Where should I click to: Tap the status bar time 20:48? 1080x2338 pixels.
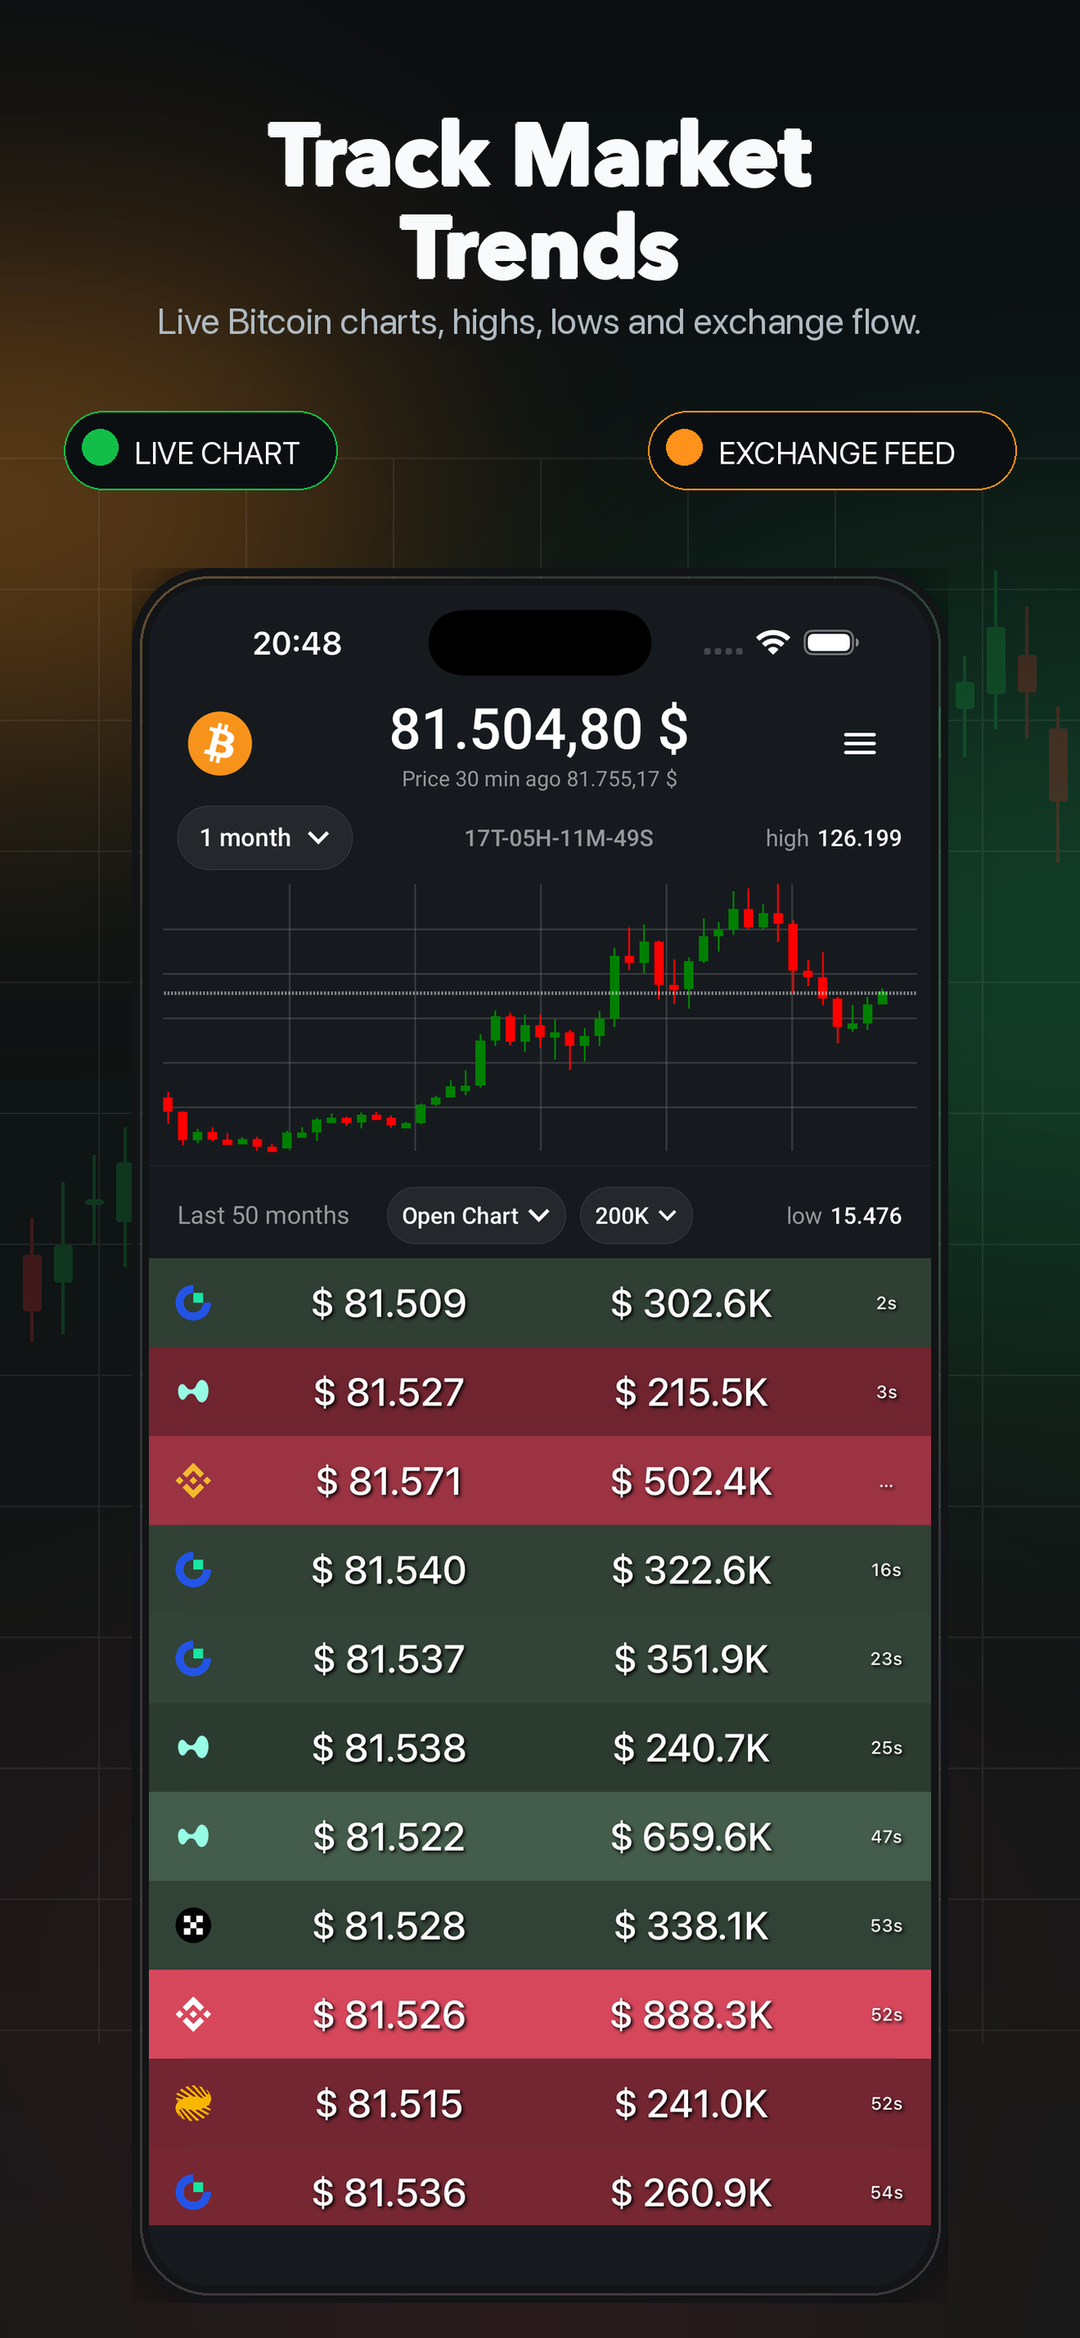coord(298,644)
